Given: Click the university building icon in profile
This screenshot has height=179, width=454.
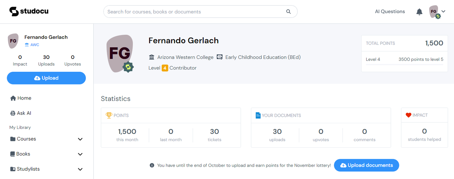Looking at the screenshot, I should [x=152, y=57].
